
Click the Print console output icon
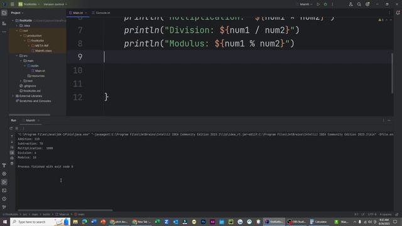click(x=12, y=158)
